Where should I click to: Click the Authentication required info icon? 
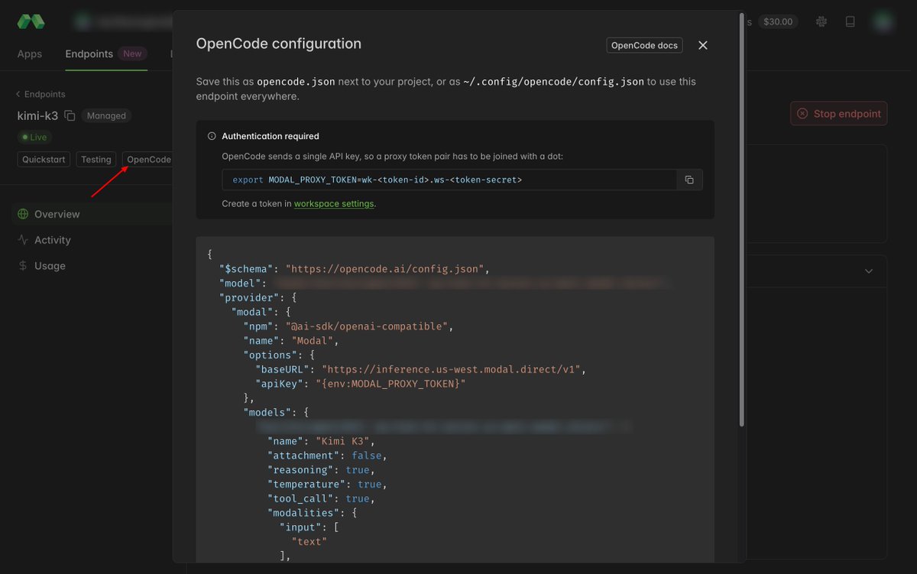pyautogui.click(x=212, y=136)
